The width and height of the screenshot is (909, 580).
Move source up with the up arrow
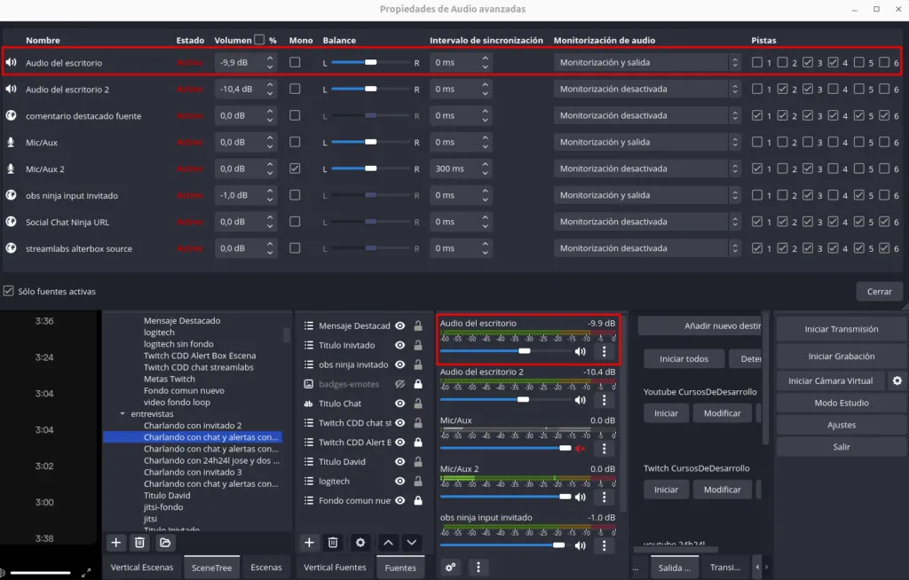pyautogui.click(x=388, y=542)
